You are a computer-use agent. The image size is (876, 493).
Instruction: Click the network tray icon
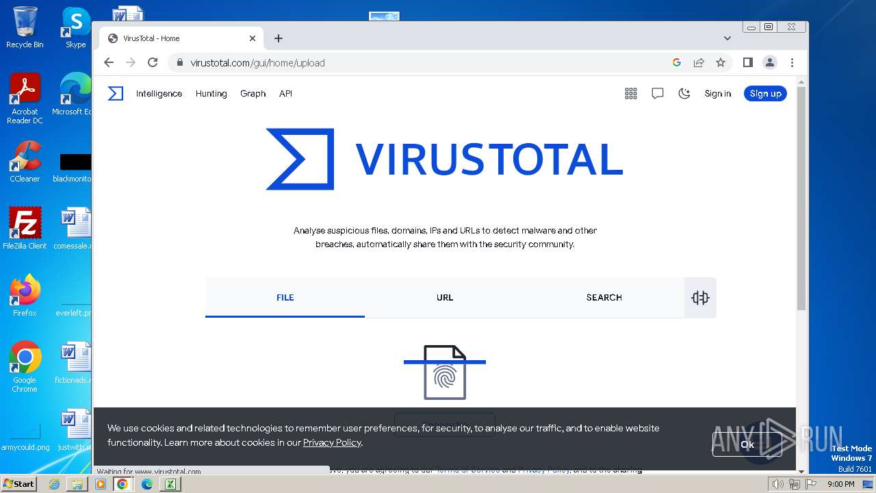[x=795, y=484]
